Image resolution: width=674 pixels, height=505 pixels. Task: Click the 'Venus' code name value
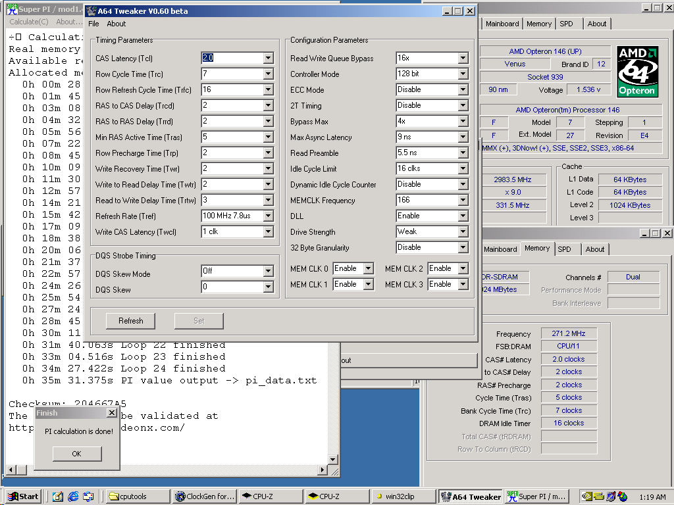[x=515, y=64]
